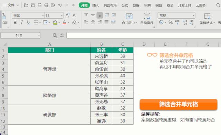Click the 合并居中 merge button
This screenshot has height=135, width=221.
[129, 19]
